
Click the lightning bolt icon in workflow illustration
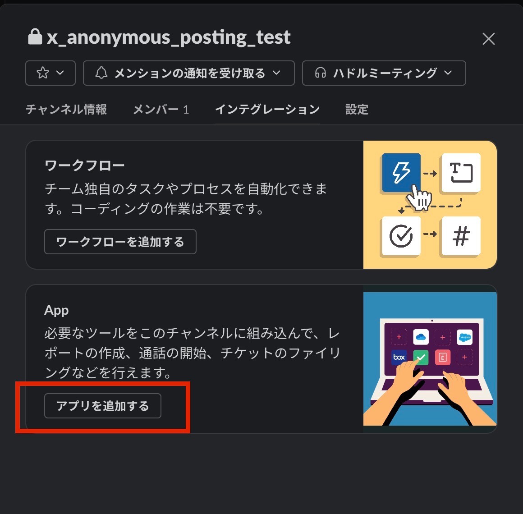click(x=401, y=172)
